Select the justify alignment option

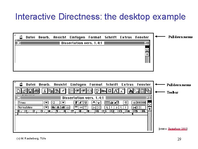point(68,107)
